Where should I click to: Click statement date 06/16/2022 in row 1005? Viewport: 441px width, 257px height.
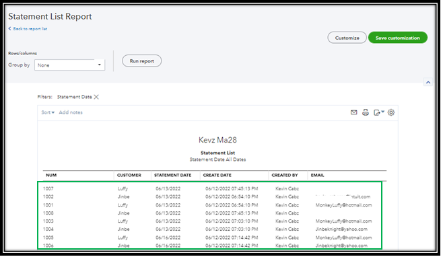(168, 237)
